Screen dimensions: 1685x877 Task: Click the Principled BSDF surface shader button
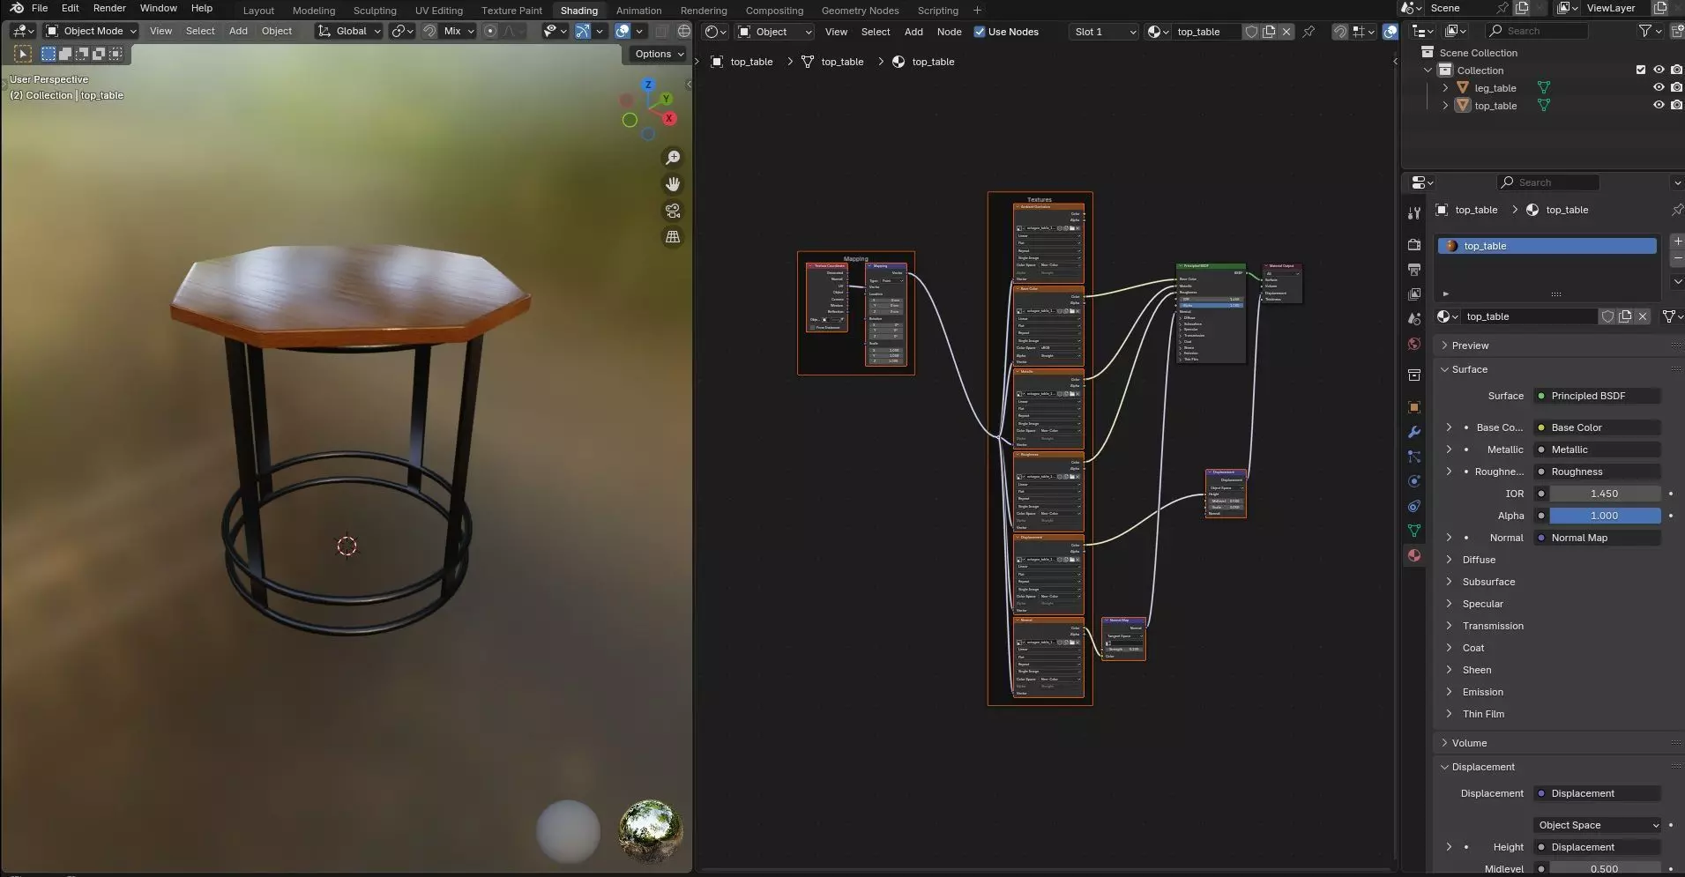pyautogui.click(x=1598, y=396)
